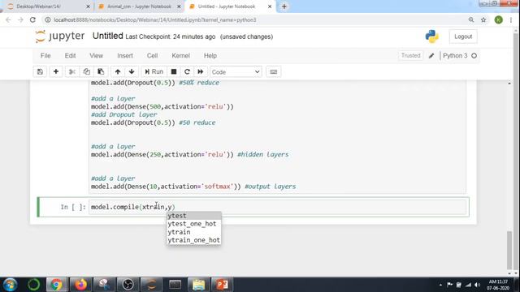Screen dimensions: 520x292
Task: Open file explorer folder in taskbar
Action: [198, 285]
